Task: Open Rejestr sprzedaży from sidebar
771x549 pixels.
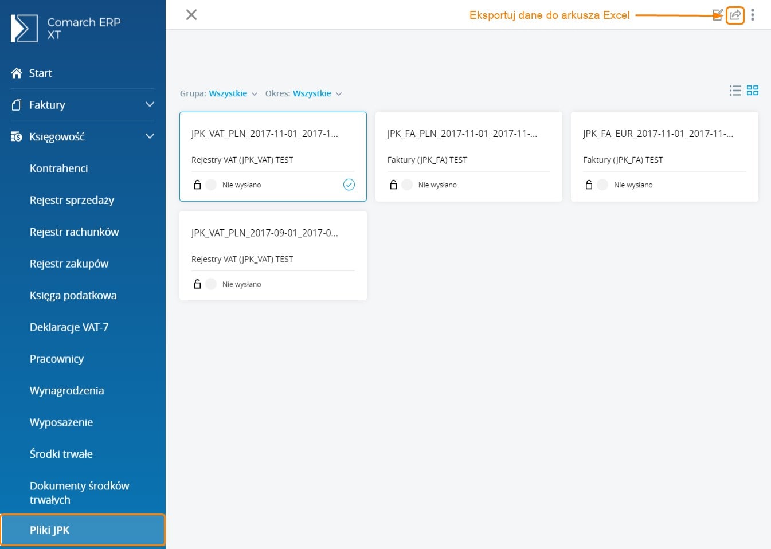Action: pos(72,200)
